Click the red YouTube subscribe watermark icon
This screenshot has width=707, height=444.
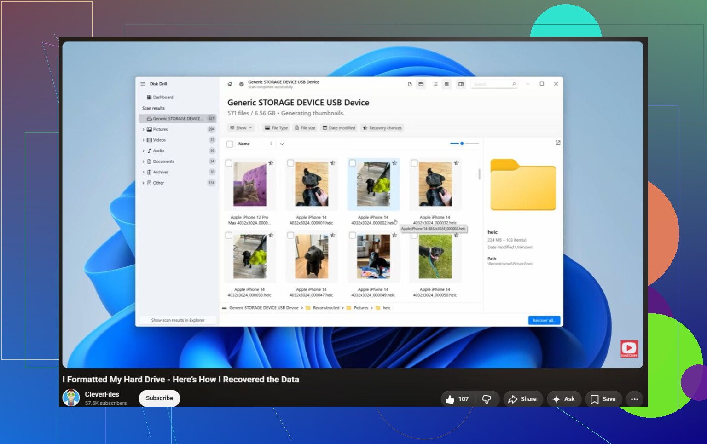(x=629, y=349)
